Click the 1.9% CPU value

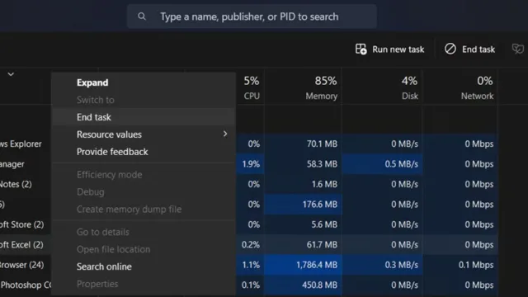tap(251, 164)
